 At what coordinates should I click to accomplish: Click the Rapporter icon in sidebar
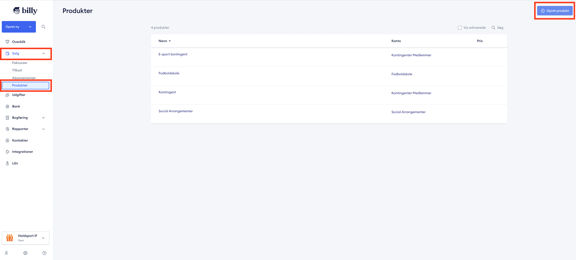(7, 129)
